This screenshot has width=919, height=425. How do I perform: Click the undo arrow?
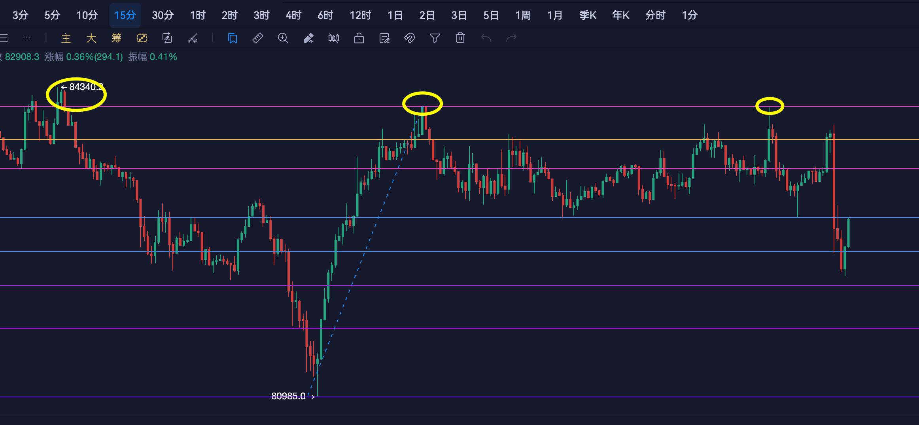pyautogui.click(x=486, y=38)
